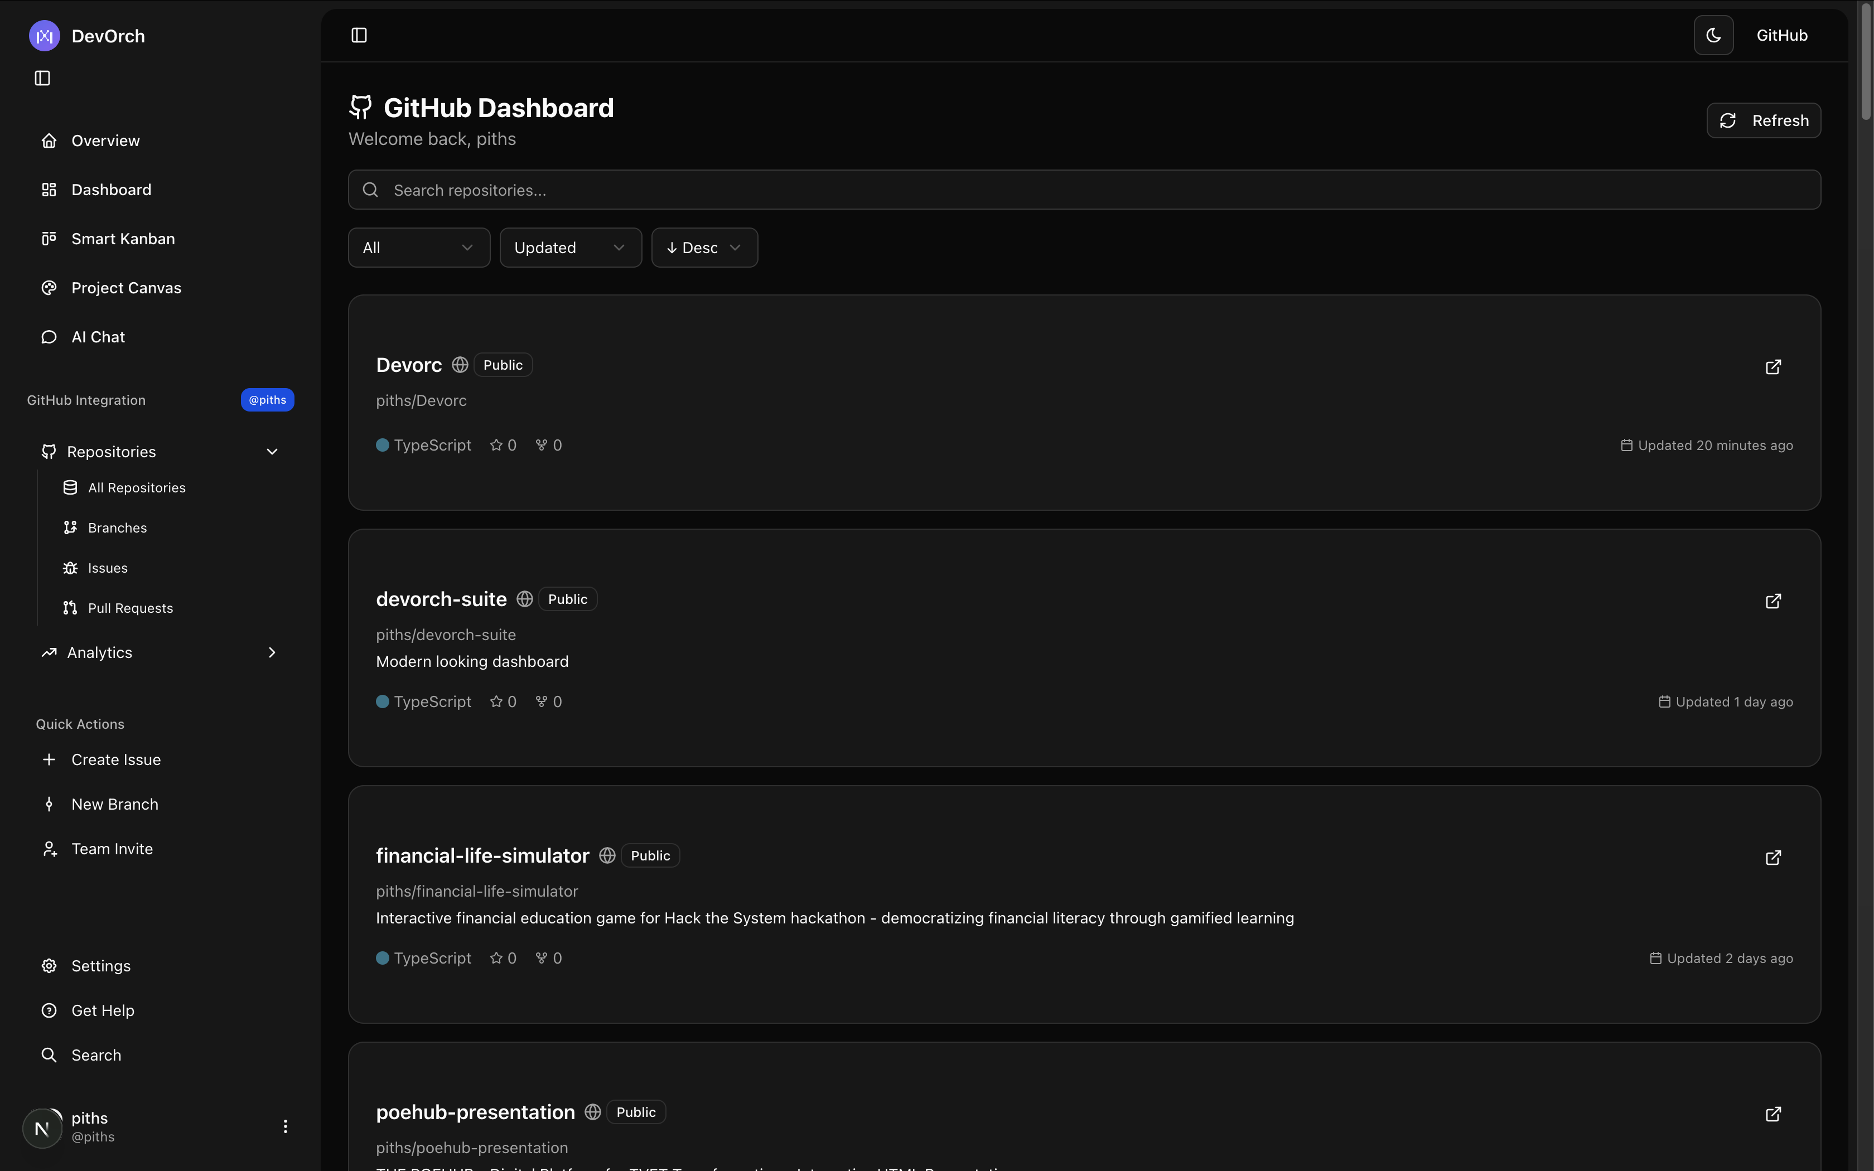
Task: Open devorch-suite external link icon
Action: coord(1772,602)
